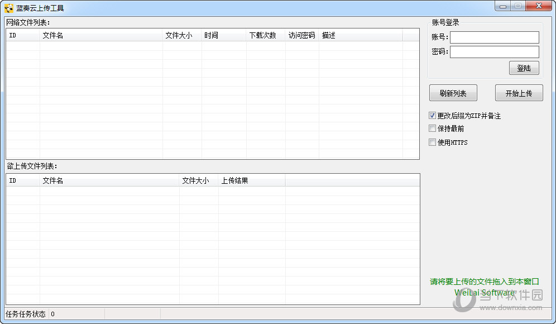The width and height of the screenshot is (556, 324).
Task: Sort network file list by ID column
Action: 23,35
